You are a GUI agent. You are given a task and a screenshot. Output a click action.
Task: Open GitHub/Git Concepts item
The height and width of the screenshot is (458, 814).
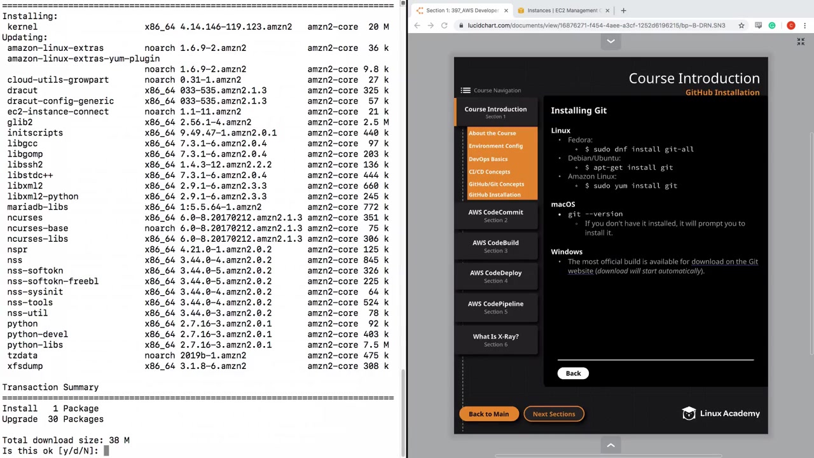pyautogui.click(x=496, y=184)
